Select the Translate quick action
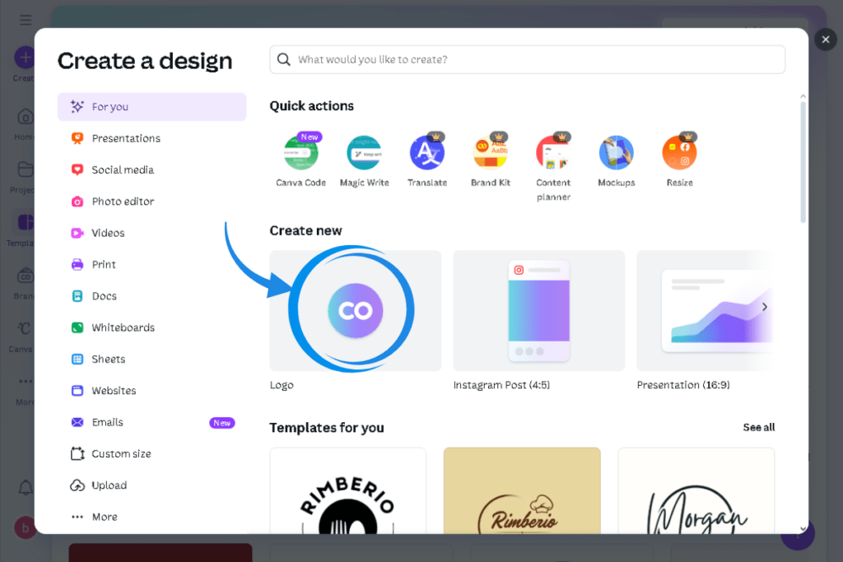The height and width of the screenshot is (562, 843). click(x=427, y=152)
